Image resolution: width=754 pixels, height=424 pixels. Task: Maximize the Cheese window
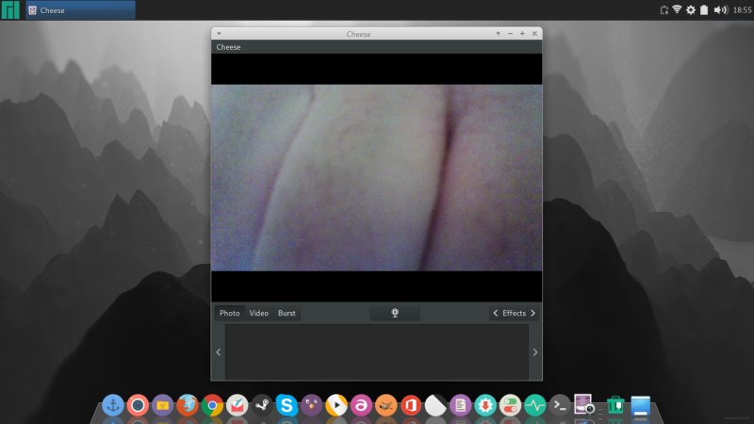tap(522, 34)
